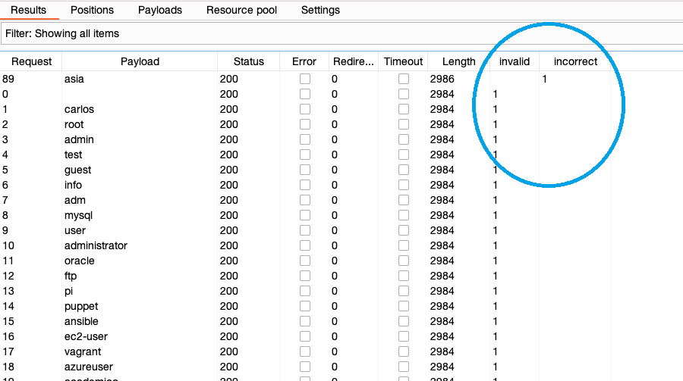
Task: Select the administrator payload row
Action: pyautogui.click(x=341, y=245)
